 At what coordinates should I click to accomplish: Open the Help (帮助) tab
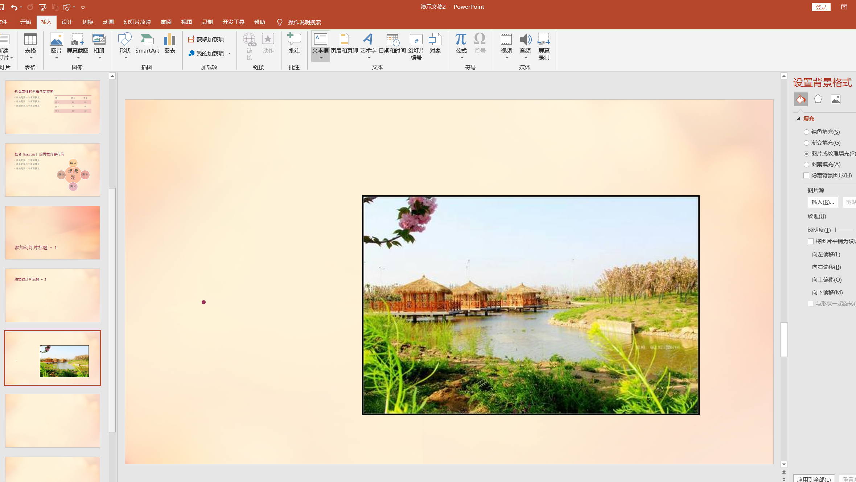pyautogui.click(x=259, y=22)
